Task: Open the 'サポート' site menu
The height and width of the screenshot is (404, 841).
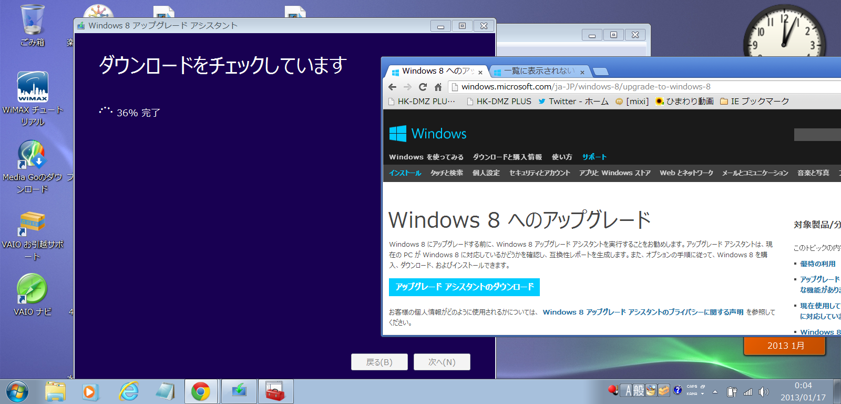Action: (594, 157)
